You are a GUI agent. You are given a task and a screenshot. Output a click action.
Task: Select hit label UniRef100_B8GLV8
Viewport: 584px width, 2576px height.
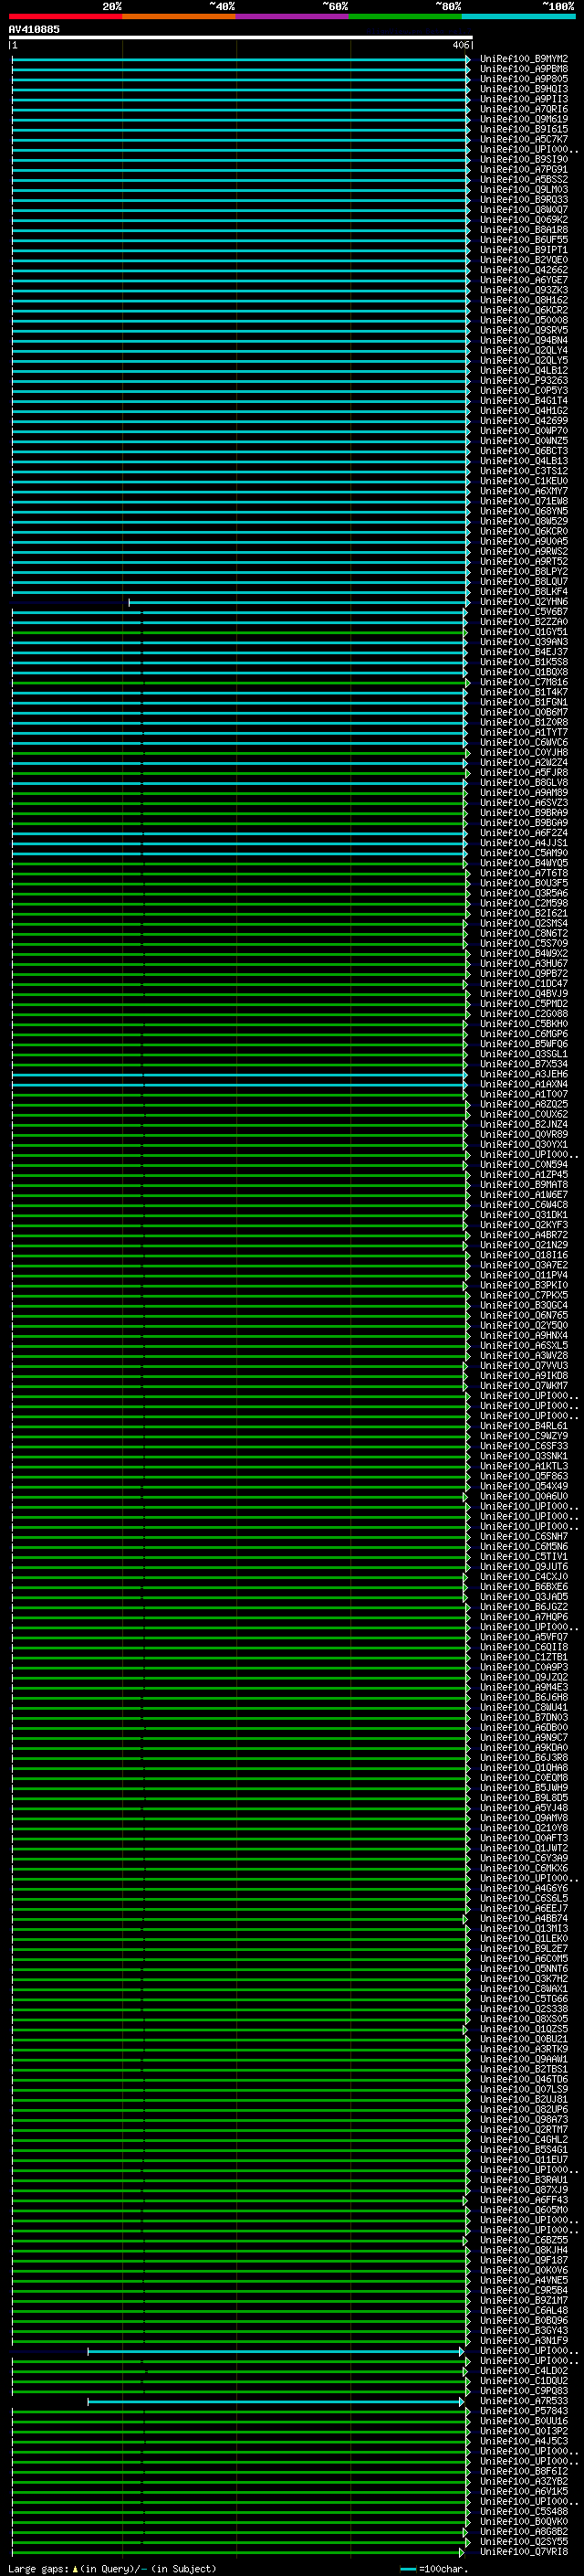click(x=524, y=783)
